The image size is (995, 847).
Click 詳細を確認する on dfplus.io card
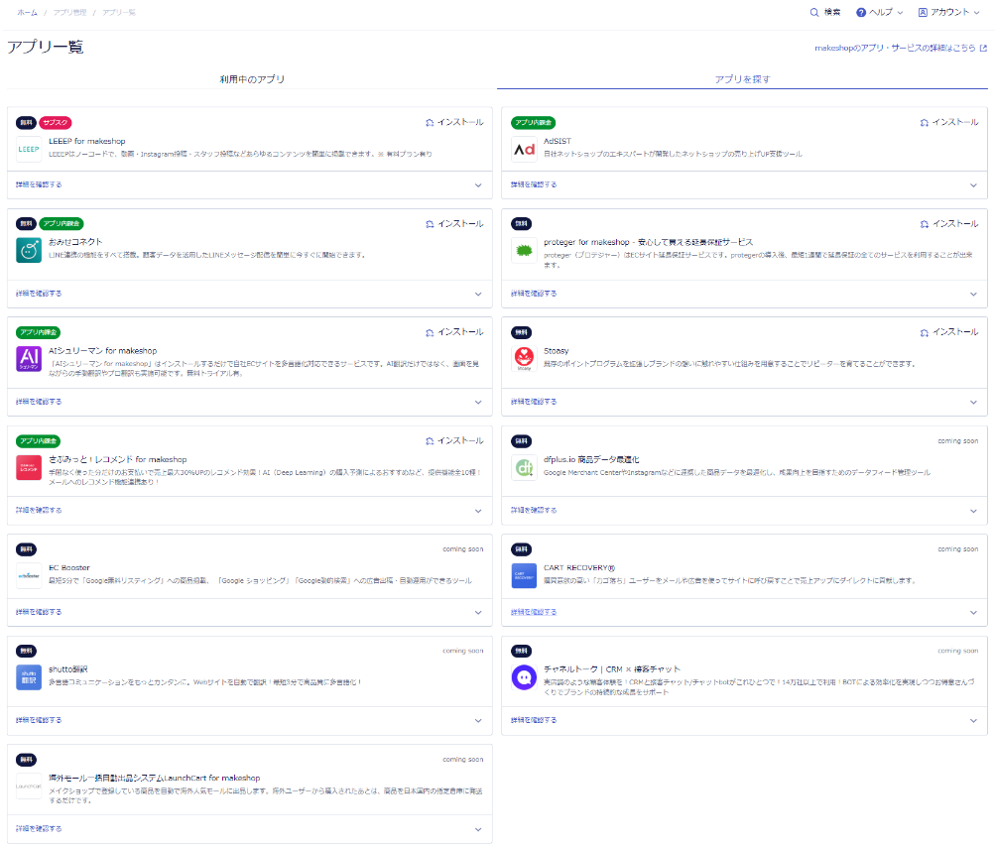click(x=534, y=510)
